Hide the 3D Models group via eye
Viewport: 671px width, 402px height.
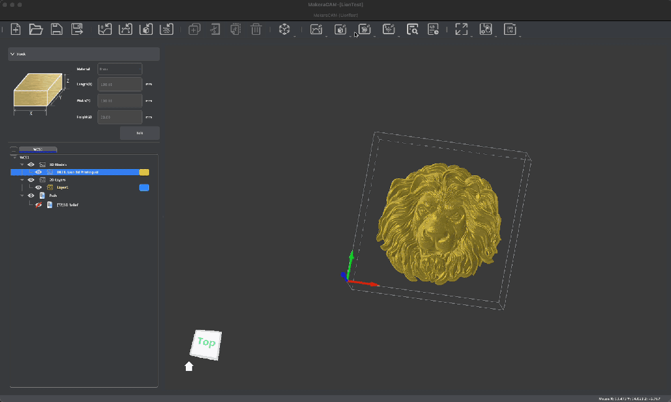click(31, 165)
